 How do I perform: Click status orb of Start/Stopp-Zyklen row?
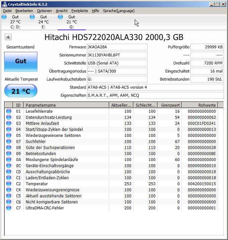[x=9, y=129]
